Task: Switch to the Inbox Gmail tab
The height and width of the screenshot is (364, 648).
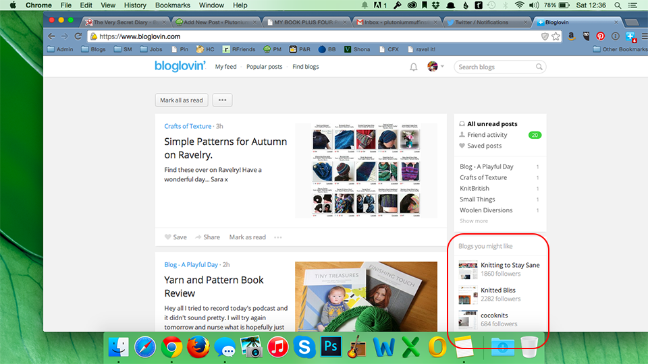Action: (396, 22)
